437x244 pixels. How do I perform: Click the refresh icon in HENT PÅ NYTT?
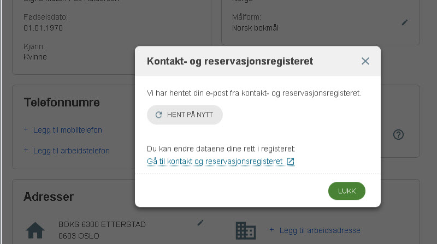pyautogui.click(x=158, y=115)
